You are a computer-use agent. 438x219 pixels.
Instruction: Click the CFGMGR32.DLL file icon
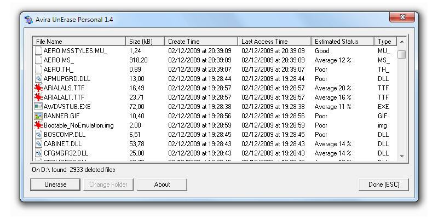pyautogui.click(x=38, y=153)
